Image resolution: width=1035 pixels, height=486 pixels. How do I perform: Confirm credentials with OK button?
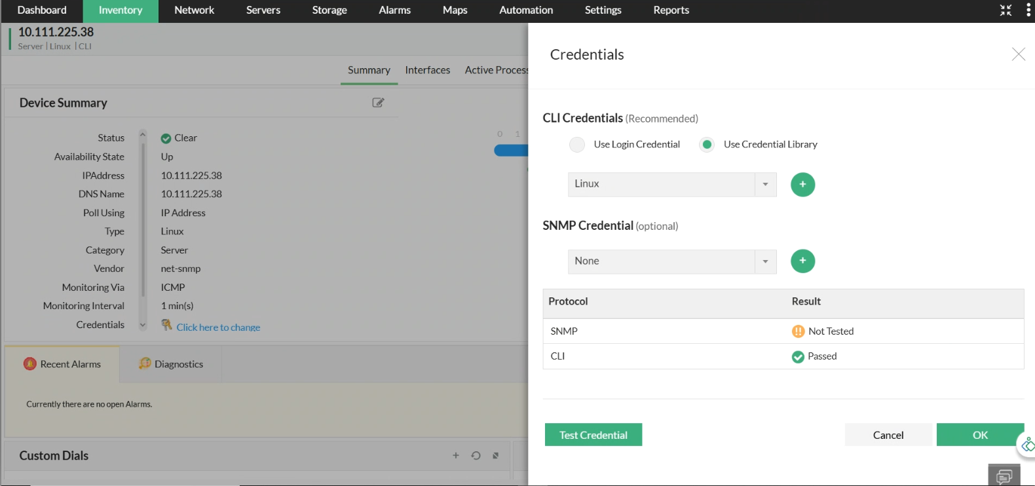click(980, 435)
